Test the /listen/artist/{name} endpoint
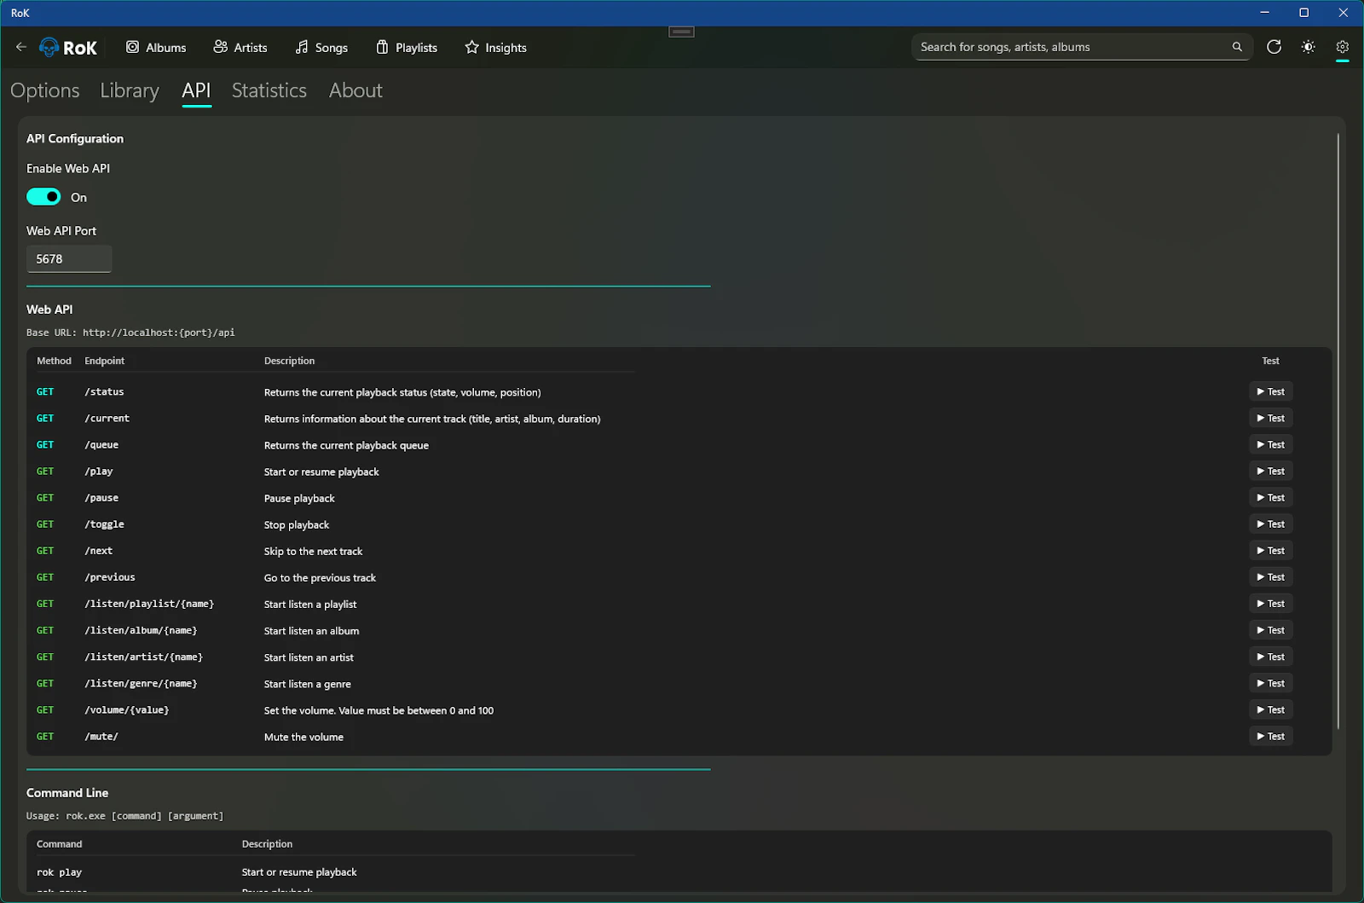Screen dimensions: 1364x903 click(1270, 656)
